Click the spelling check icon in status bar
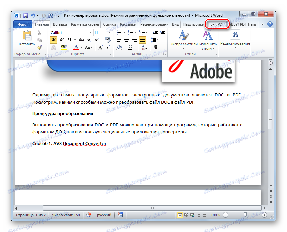This screenshot has width=287, height=232. pos(89,215)
